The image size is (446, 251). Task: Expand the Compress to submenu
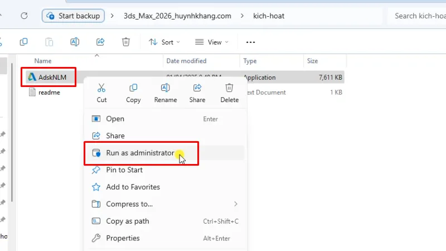pos(235,204)
